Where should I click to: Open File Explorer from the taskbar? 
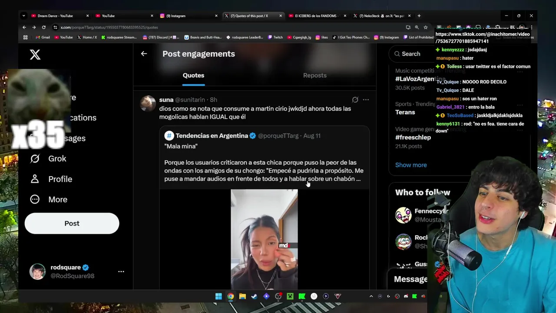click(x=242, y=296)
